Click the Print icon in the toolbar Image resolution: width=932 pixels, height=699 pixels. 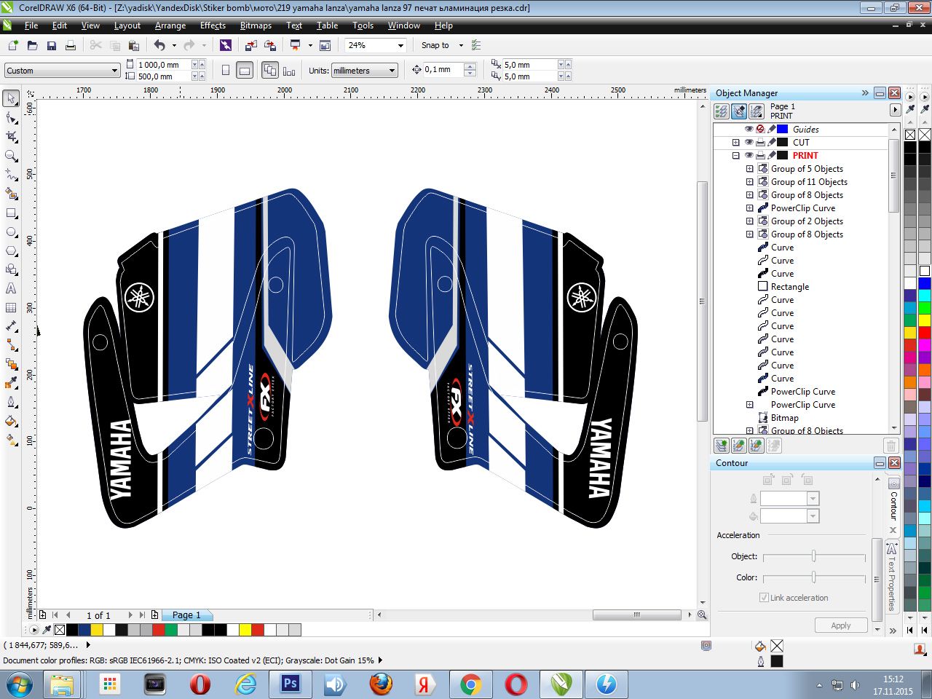tap(71, 45)
